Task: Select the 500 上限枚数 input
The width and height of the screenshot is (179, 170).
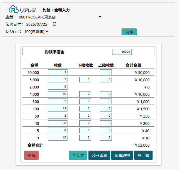Action: (x=106, y=102)
